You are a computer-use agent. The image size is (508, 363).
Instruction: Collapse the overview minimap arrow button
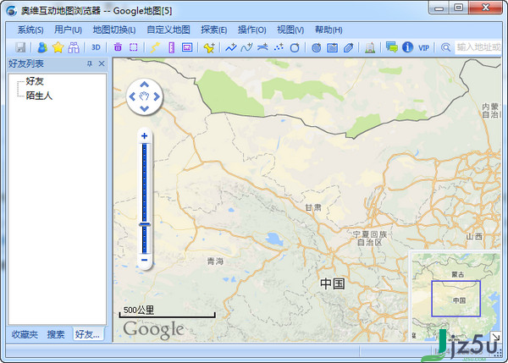coord(495,337)
